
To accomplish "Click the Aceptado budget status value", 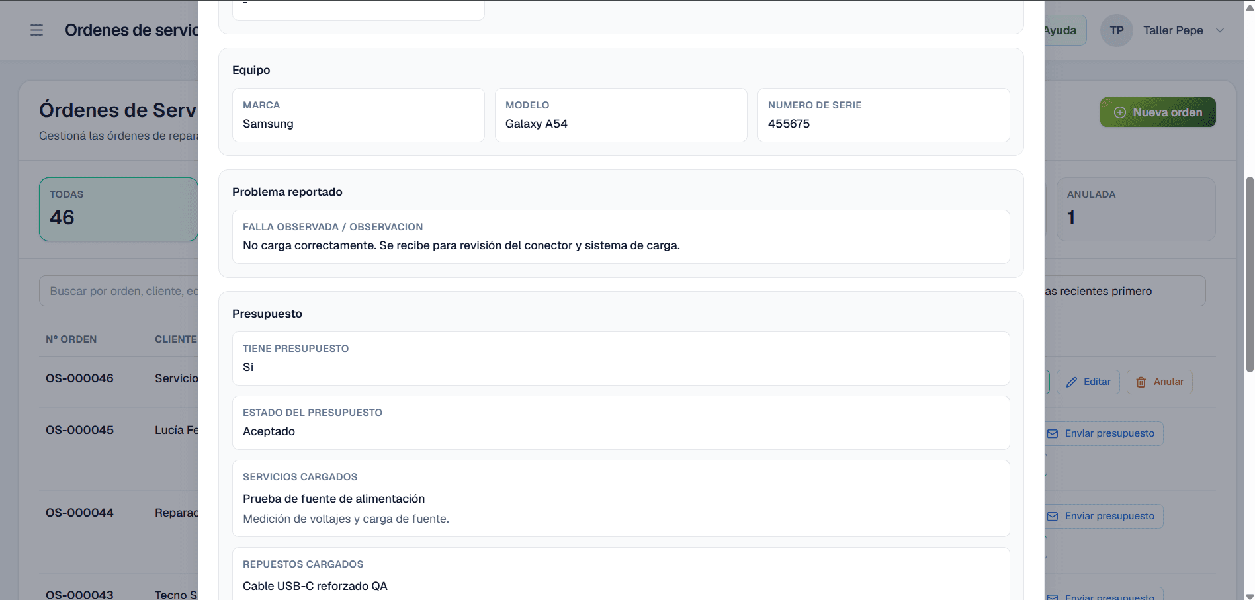I will [269, 431].
